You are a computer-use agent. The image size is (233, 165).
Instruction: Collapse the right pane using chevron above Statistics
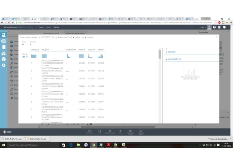(166, 49)
